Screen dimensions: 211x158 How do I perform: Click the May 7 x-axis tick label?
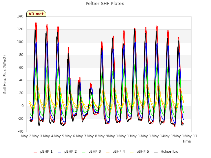coord(81,136)
